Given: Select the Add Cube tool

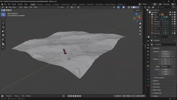Looking at the screenshot, I should pyautogui.click(x=3, y=48).
